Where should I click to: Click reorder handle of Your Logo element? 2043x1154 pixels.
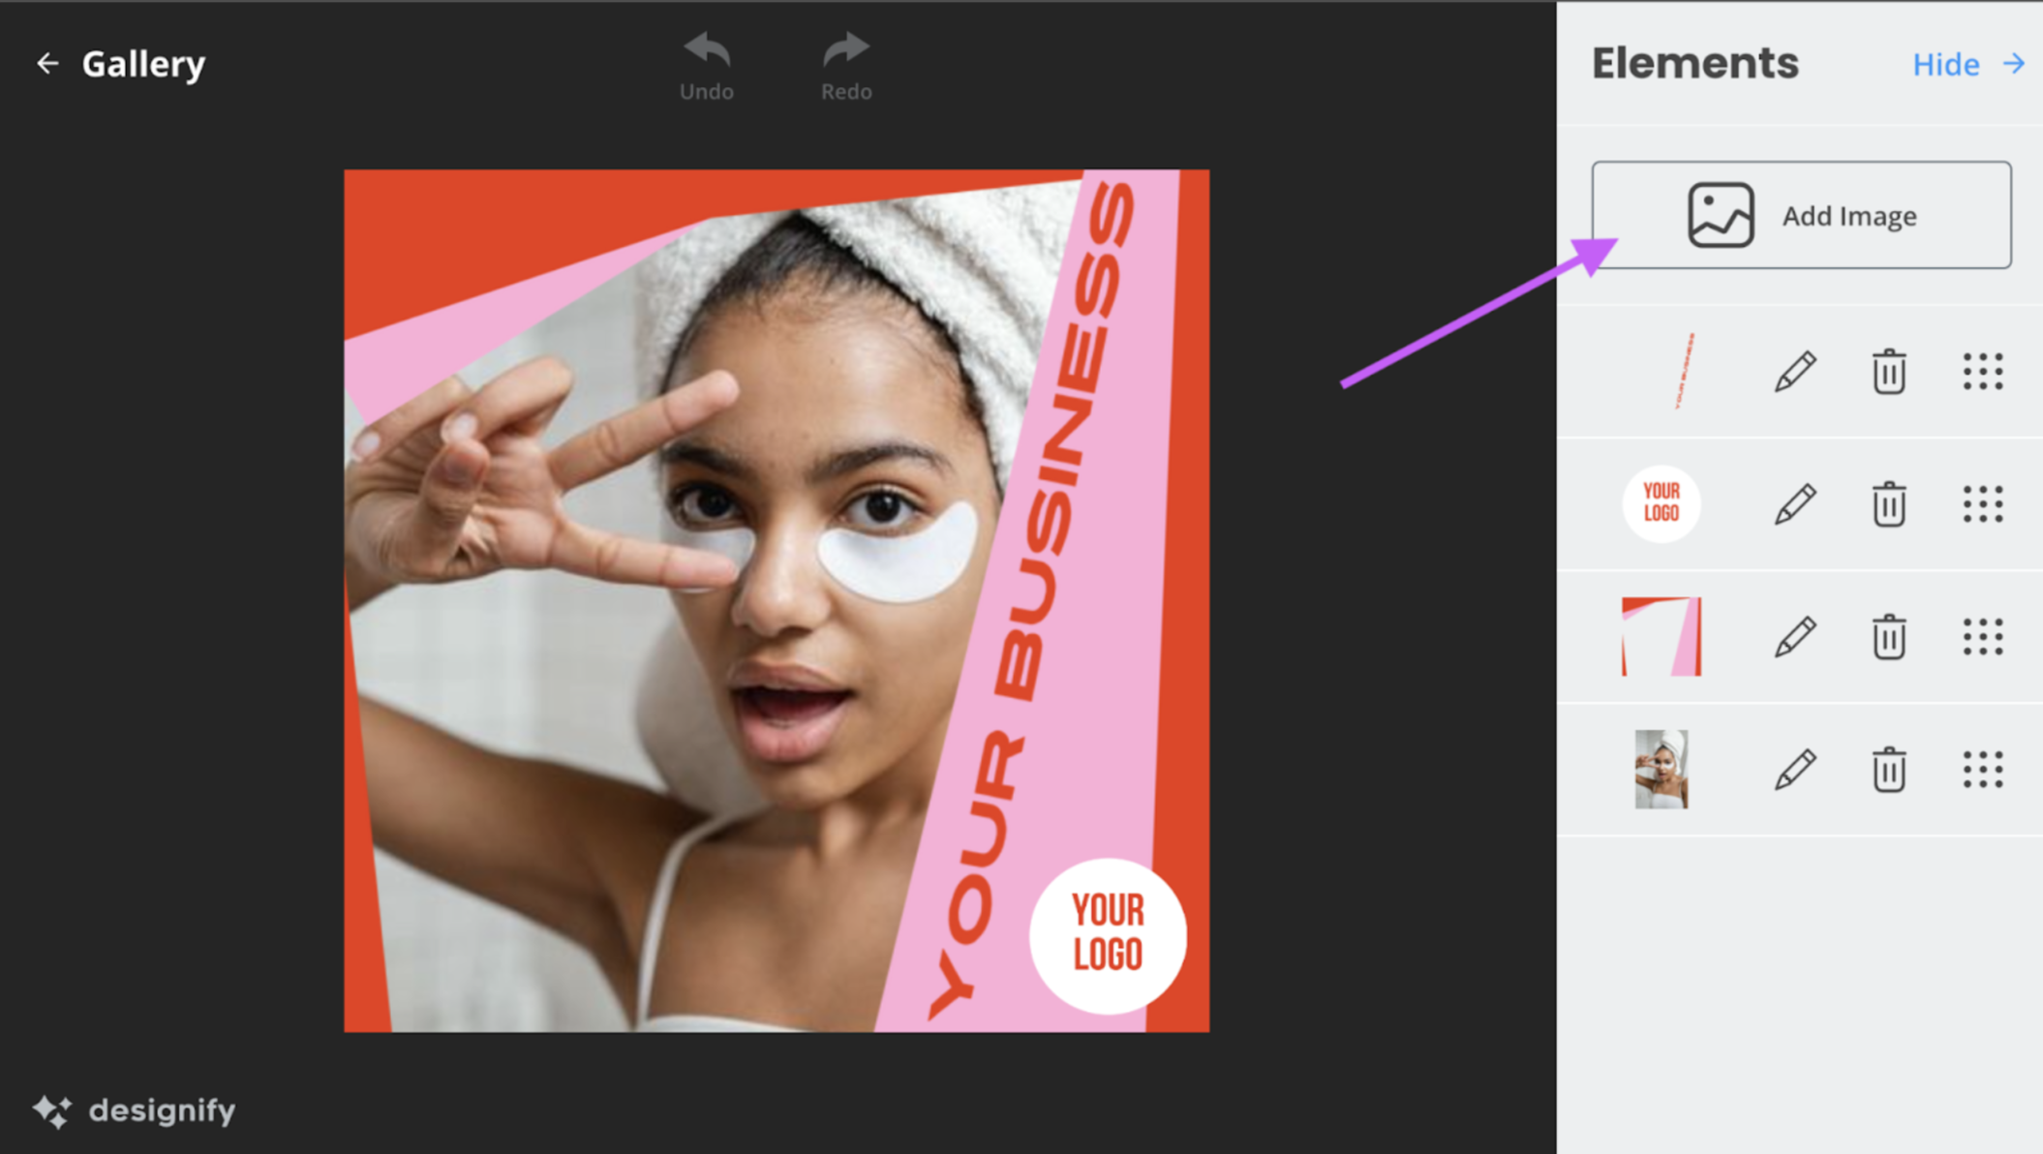1982,504
